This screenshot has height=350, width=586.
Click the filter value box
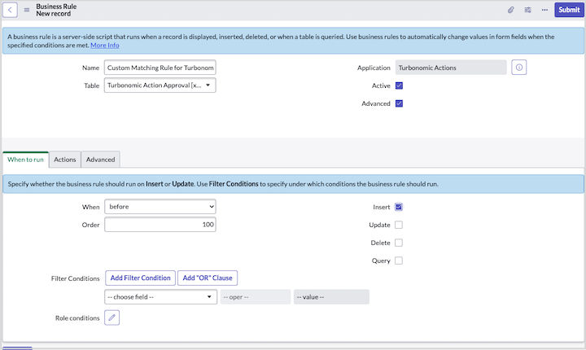pyautogui.click(x=331, y=297)
